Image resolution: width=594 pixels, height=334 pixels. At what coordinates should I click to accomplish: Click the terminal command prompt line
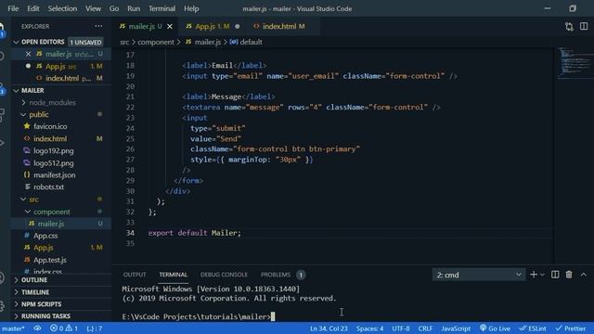tap(197, 316)
